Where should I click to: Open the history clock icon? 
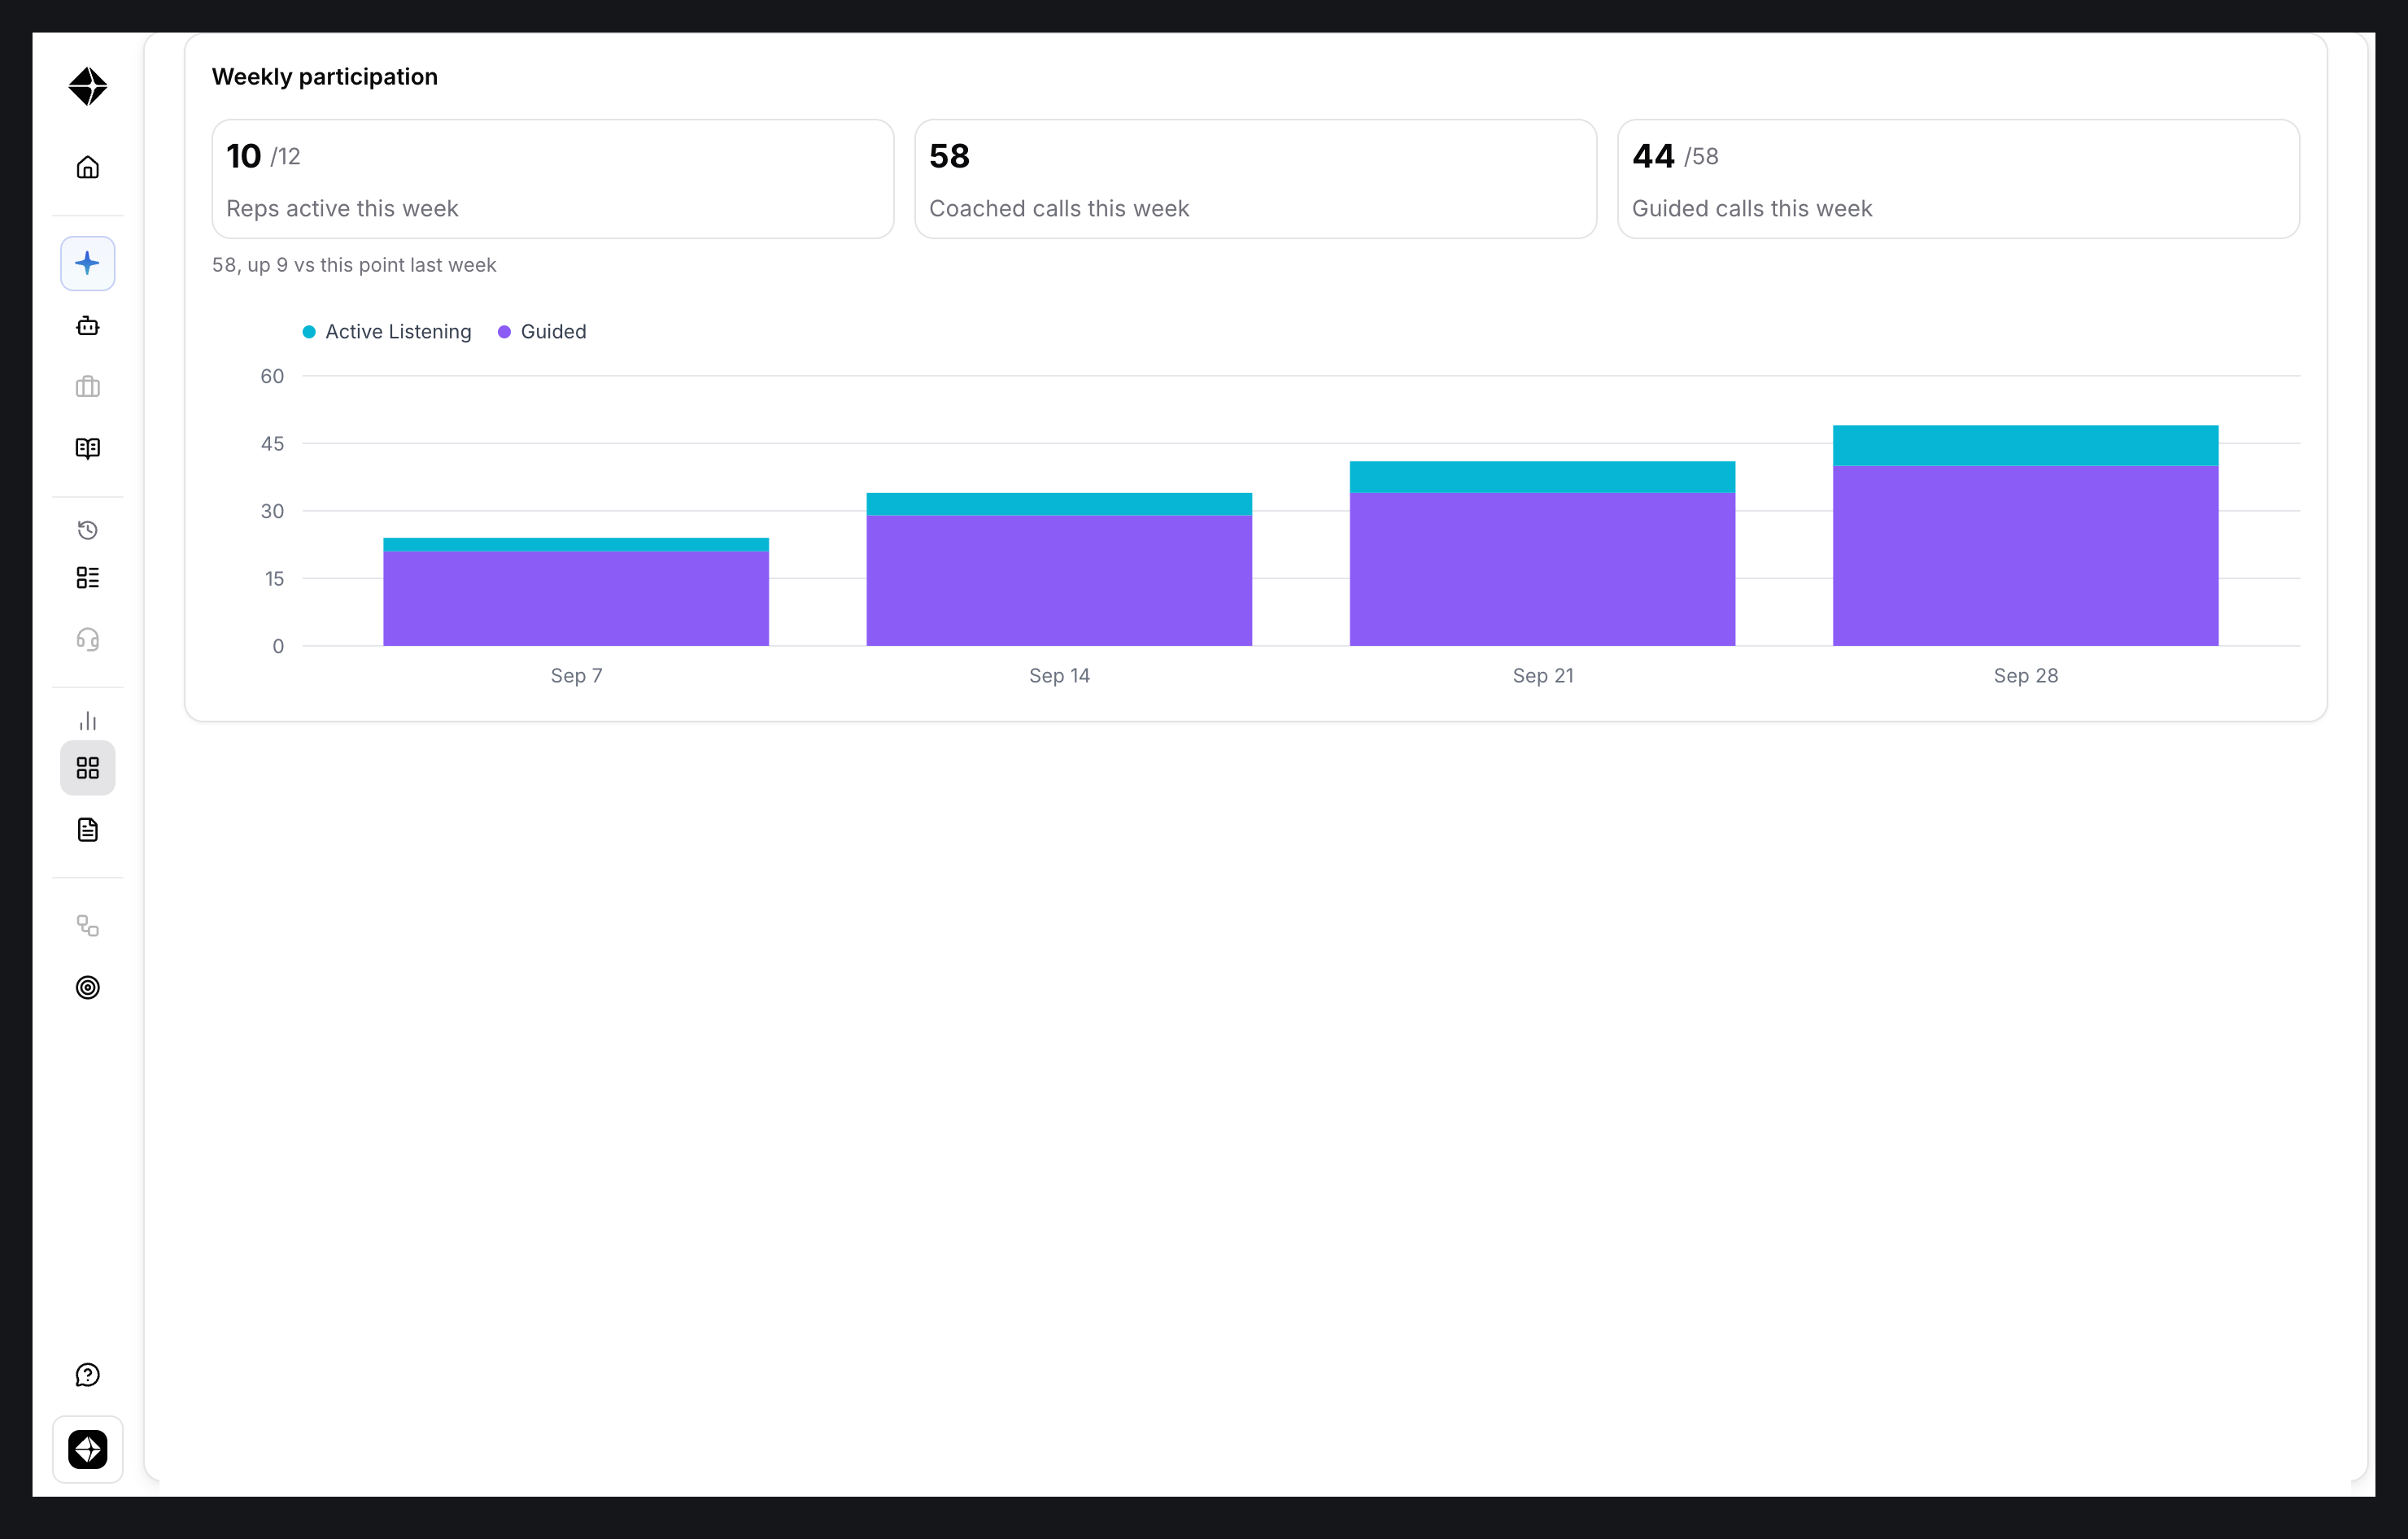click(x=88, y=530)
